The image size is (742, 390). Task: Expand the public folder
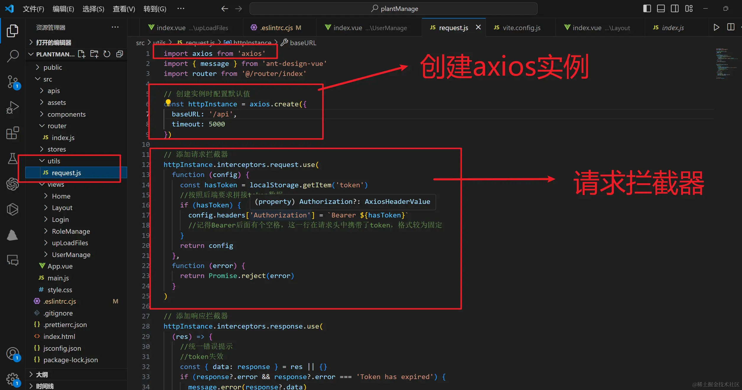click(x=76, y=67)
